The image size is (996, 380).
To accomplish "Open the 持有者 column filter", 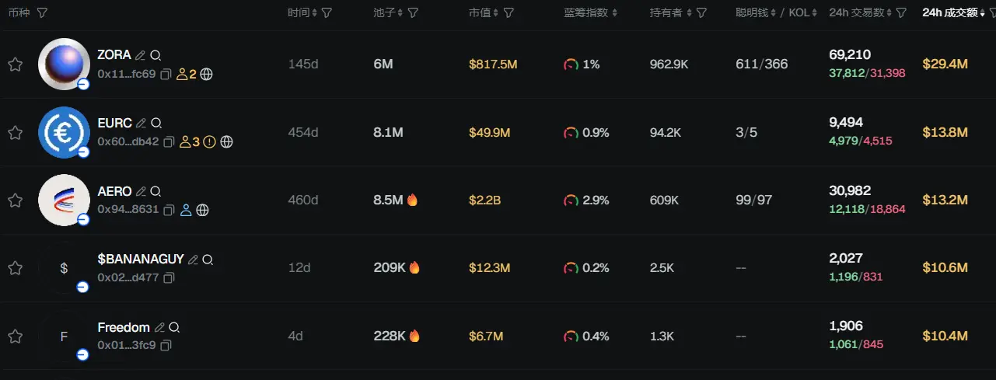I will 701,13.
